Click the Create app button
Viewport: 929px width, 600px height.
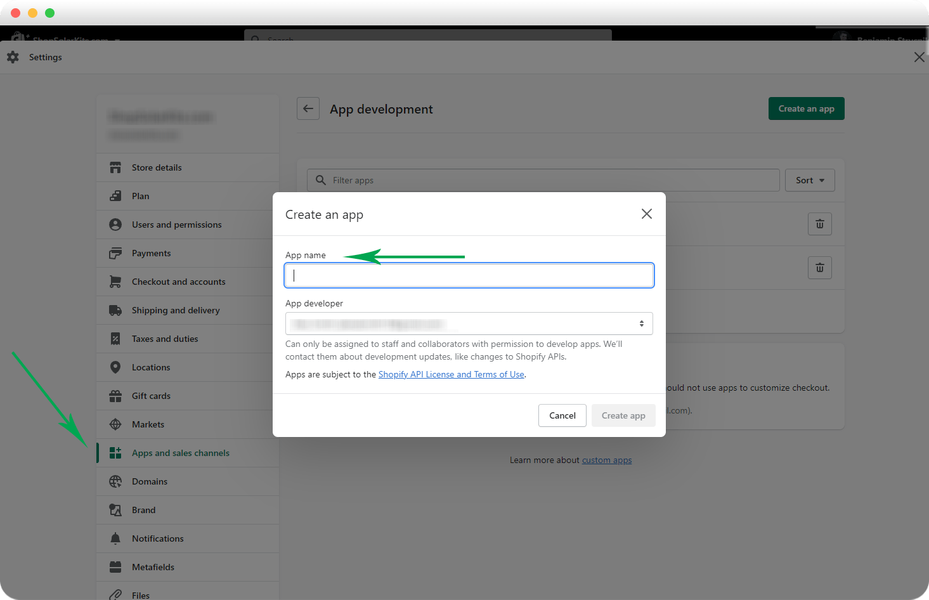(623, 415)
